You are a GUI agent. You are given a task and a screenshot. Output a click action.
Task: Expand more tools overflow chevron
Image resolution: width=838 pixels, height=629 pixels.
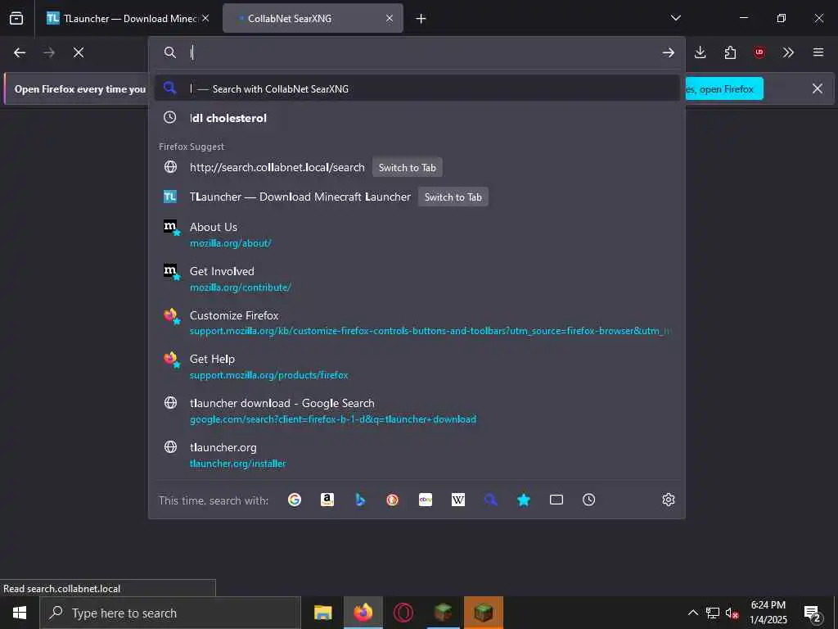(788, 52)
